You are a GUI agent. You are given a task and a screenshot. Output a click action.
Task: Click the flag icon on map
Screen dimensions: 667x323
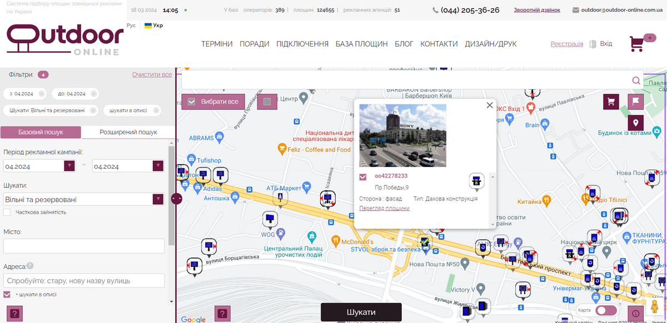[635, 102]
